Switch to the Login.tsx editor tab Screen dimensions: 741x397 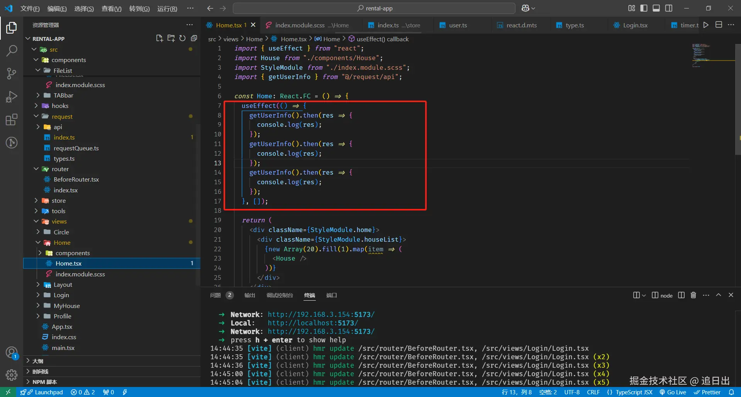tap(635, 25)
